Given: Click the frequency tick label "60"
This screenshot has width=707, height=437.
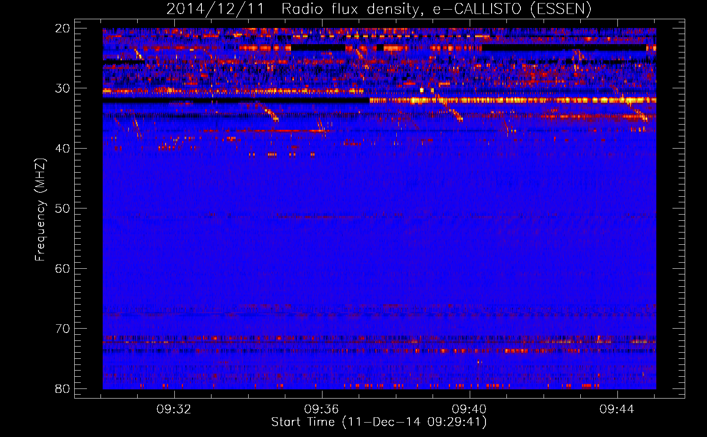Looking at the screenshot, I should [x=62, y=268].
